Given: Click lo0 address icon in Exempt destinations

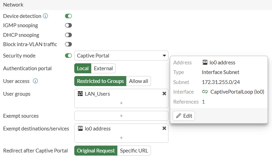Looking at the screenshot, I should pyautogui.click(x=80, y=128).
